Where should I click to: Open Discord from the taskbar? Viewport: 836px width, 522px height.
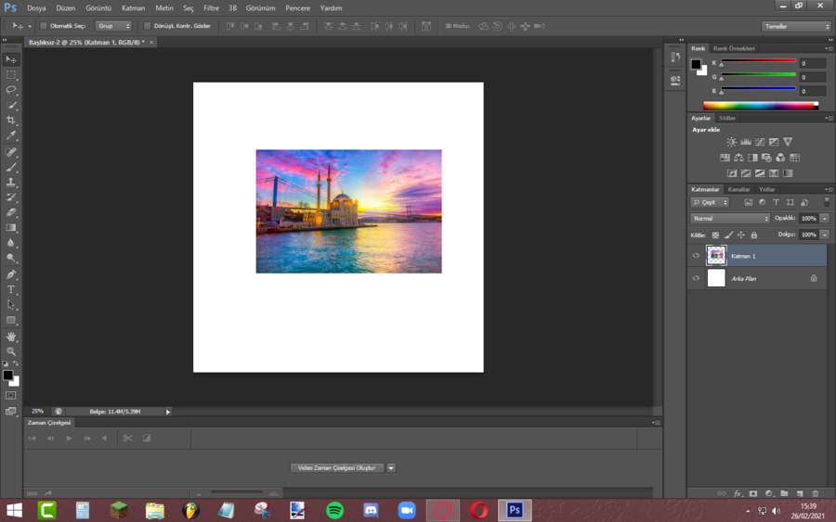pos(371,511)
